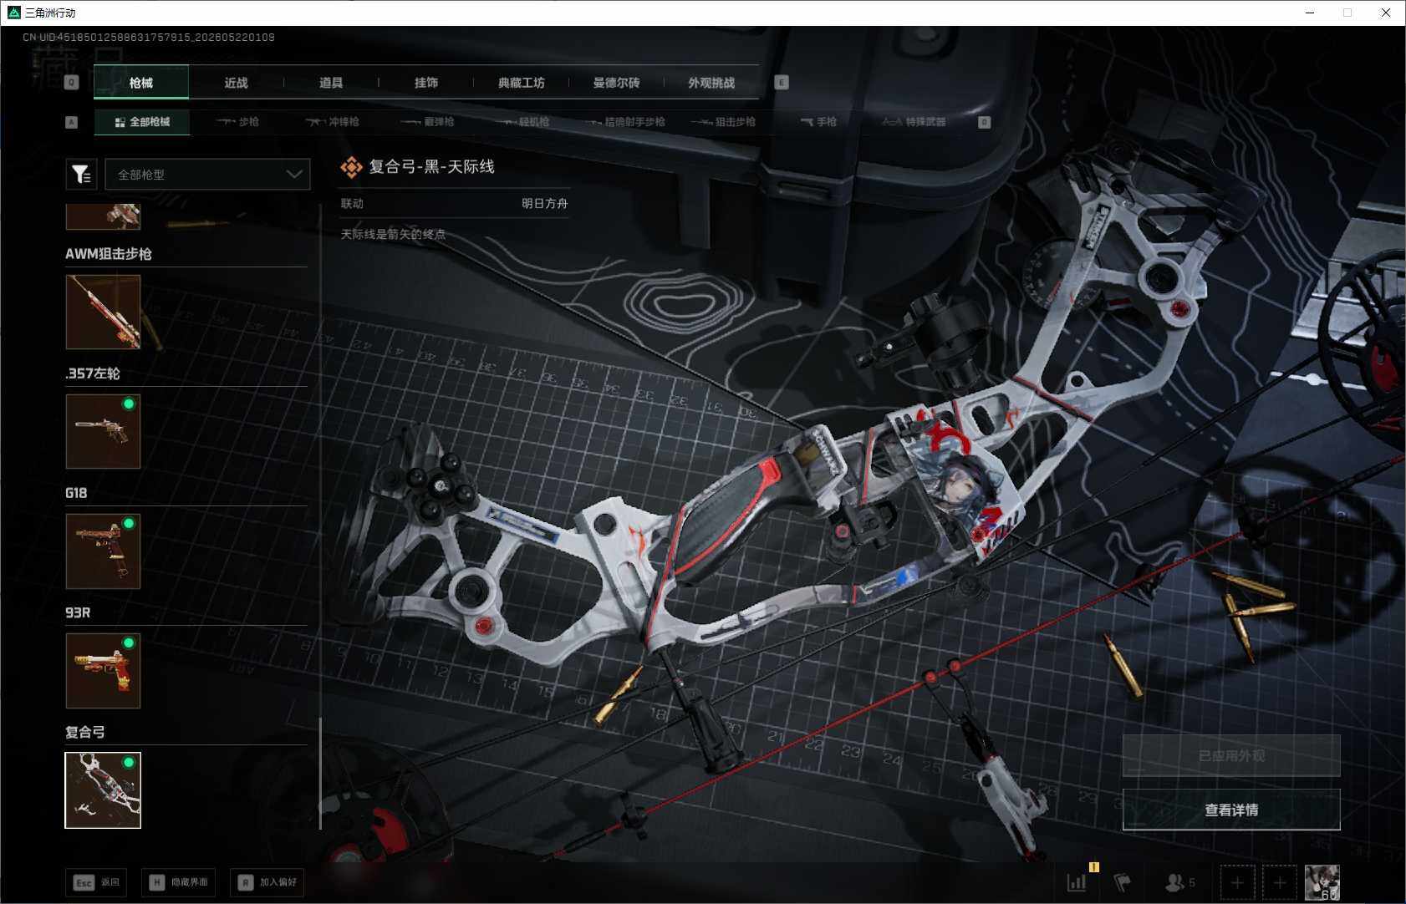Click the green equipped dot on .357左轮
This screenshot has height=904, width=1406.
tap(129, 404)
